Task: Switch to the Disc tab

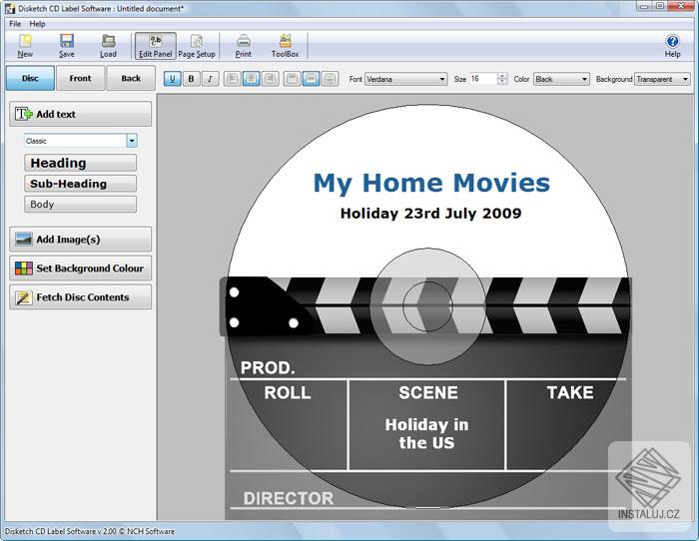Action: (x=30, y=79)
